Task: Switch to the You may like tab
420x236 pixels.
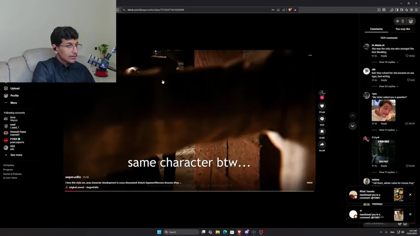Action: (x=403, y=29)
